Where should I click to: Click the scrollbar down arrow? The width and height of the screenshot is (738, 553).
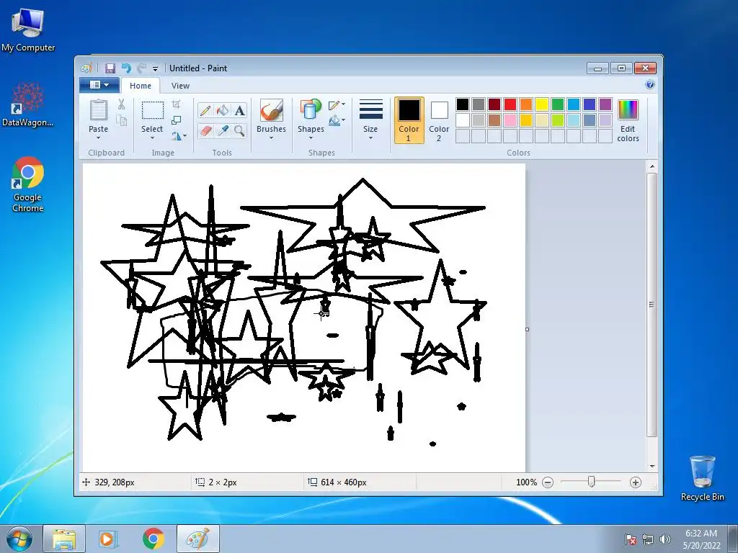coord(652,466)
